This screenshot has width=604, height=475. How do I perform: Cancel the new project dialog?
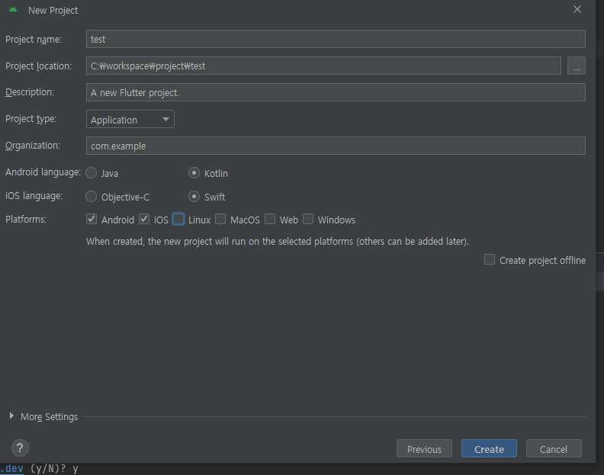554,449
